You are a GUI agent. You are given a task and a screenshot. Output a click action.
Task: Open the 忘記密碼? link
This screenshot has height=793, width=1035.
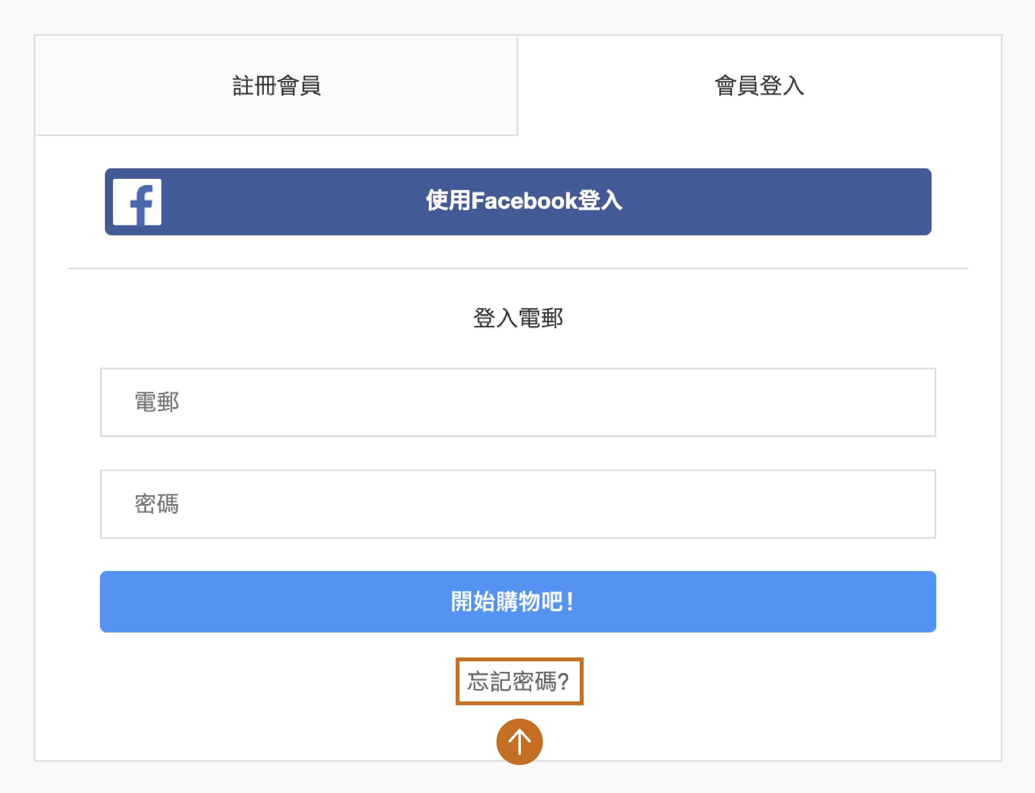519,681
